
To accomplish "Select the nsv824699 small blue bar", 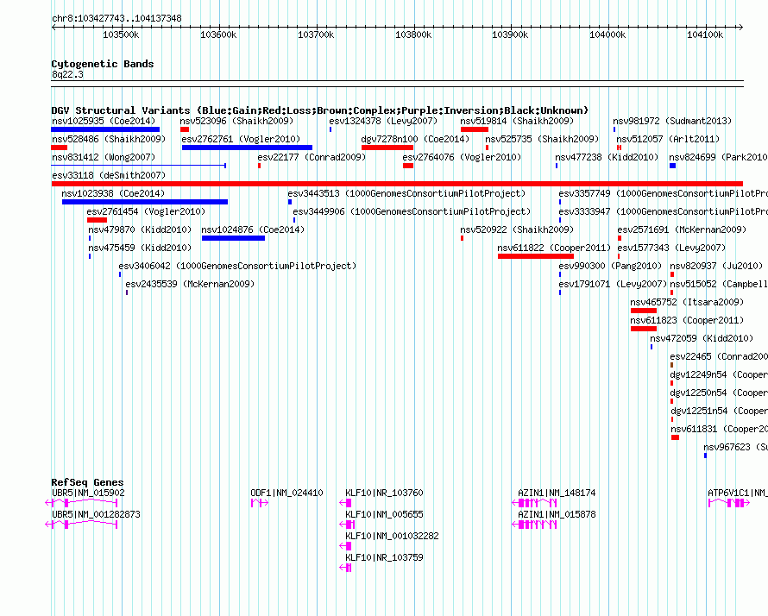I will 673,166.
